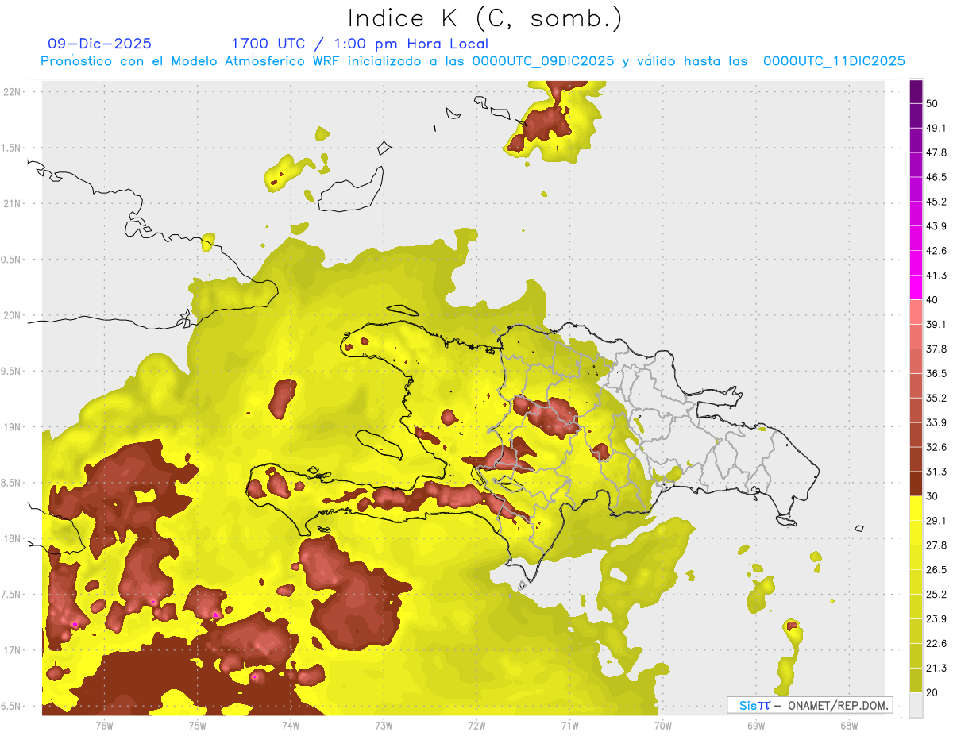Click the '27.8' colorbar value
Screen dimensions: 953x736
point(936,545)
